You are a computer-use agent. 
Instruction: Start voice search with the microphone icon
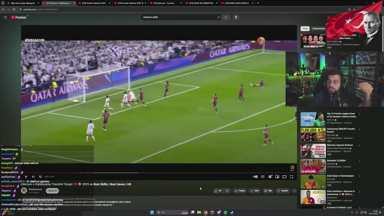(236, 17)
